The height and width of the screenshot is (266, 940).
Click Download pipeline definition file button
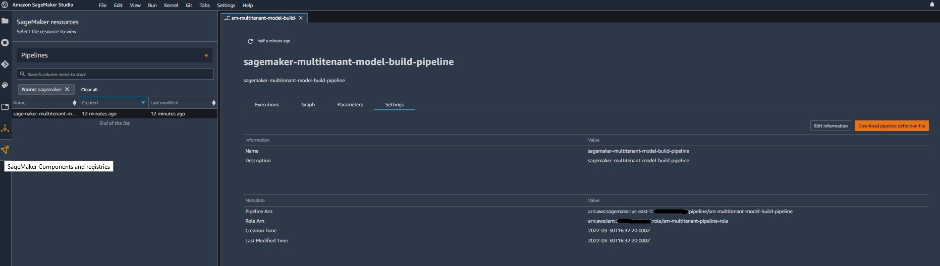[x=892, y=126]
